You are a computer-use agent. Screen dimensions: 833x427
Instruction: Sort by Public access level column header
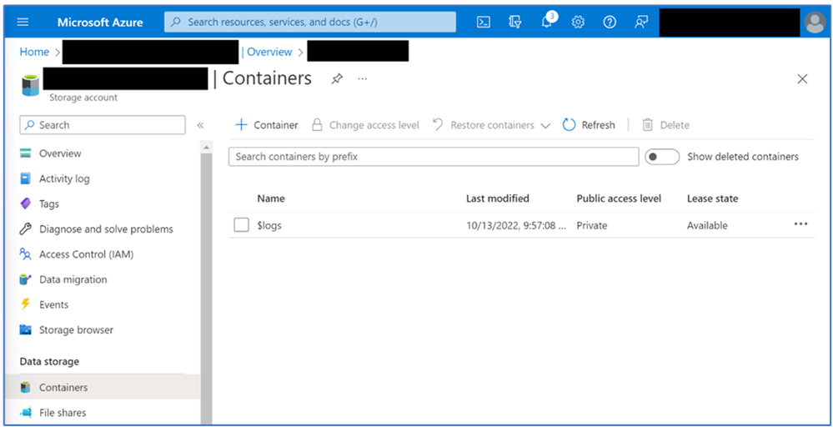point(619,198)
